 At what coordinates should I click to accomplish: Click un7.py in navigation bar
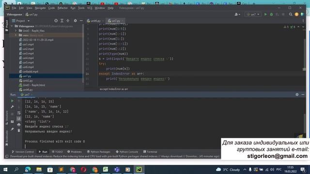(x=31, y=14)
